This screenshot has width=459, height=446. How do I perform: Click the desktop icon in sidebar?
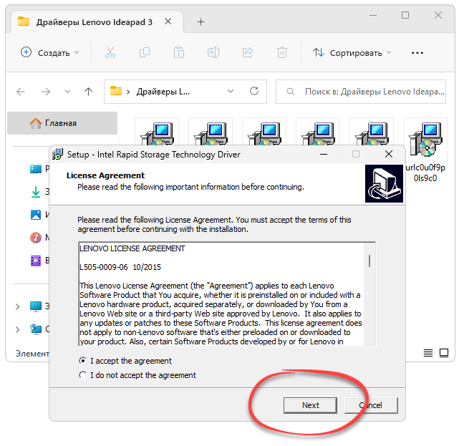[36, 169]
